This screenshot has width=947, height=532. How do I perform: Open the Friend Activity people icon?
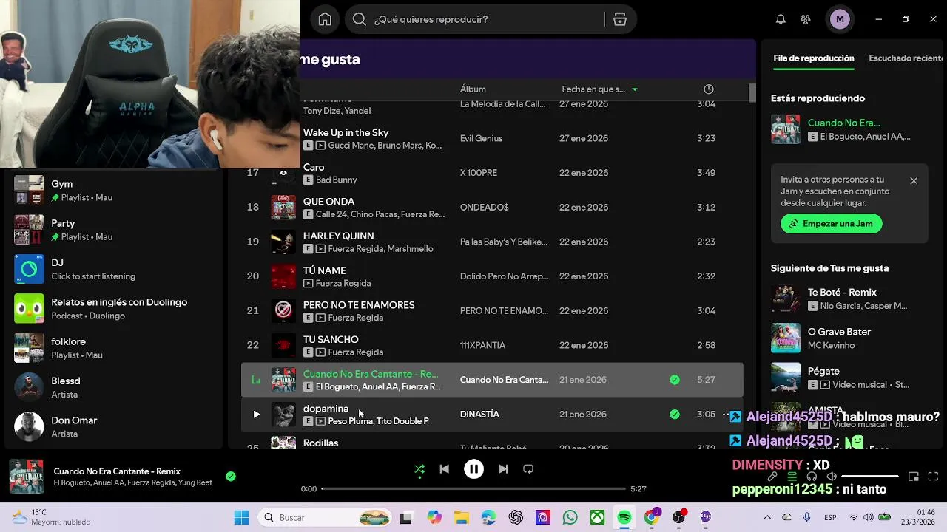tap(806, 19)
